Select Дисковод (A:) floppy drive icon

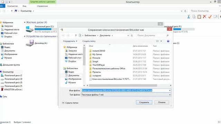click(30, 43)
